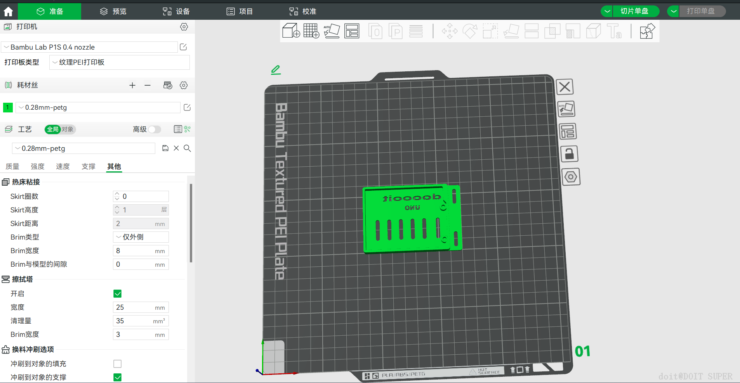
Task: Click the home icon
Action: point(8,12)
